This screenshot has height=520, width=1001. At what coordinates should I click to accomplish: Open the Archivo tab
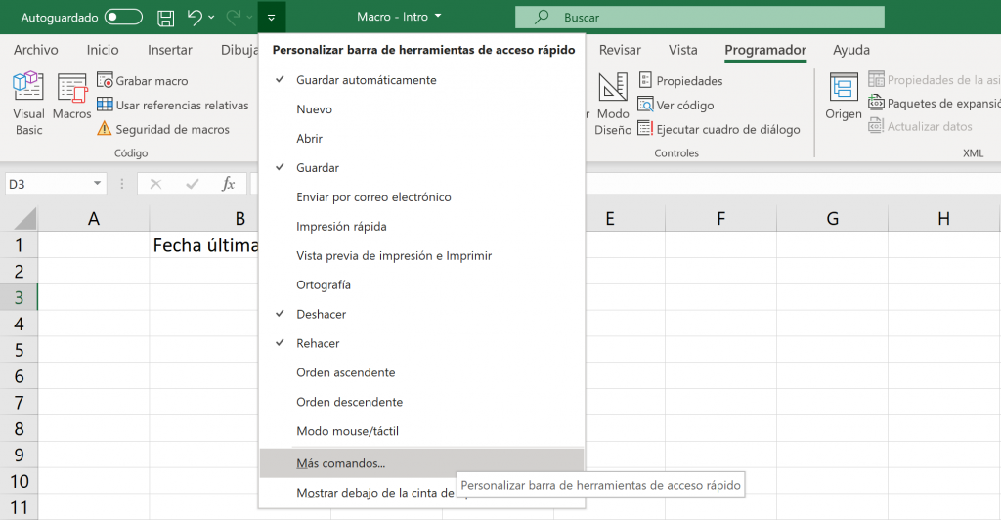[x=36, y=50]
